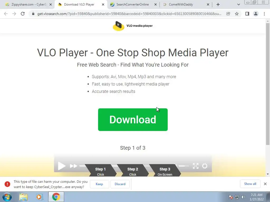Expand the tab search chevron
Viewport: 270px width, 202px height.
pos(238,5)
